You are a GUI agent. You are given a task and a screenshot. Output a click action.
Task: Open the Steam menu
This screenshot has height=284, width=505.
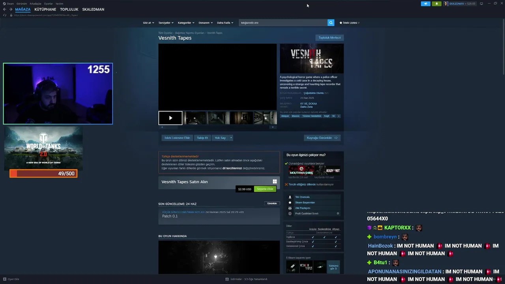pyautogui.click(x=10, y=4)
